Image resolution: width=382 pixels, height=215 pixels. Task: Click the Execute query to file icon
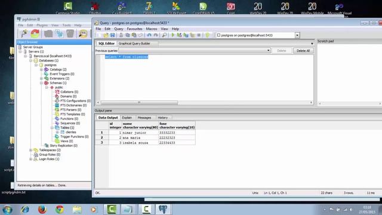[x=186, y=35]
